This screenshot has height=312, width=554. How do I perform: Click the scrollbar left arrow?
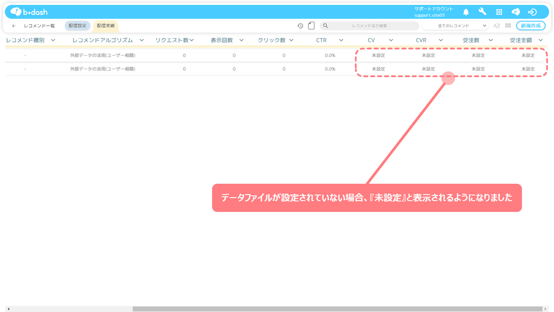coord(8,309)
